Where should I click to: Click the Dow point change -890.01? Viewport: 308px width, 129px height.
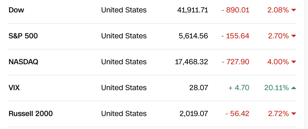click(x=235, y=10)
